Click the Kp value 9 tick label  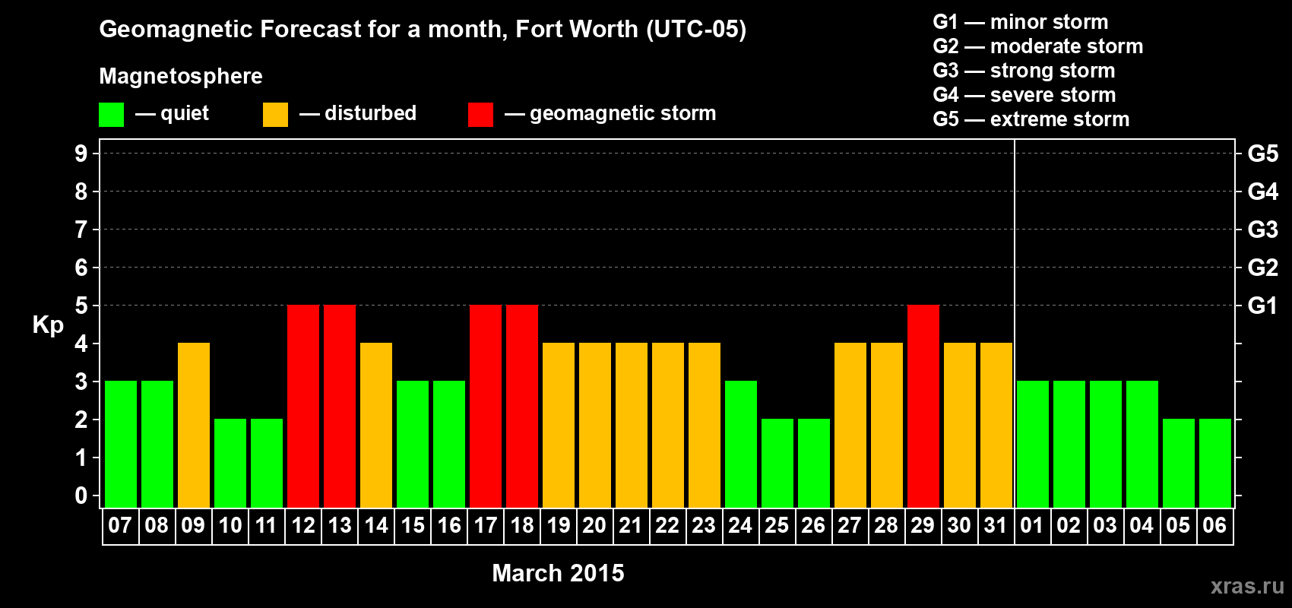[x=81, y=154]
